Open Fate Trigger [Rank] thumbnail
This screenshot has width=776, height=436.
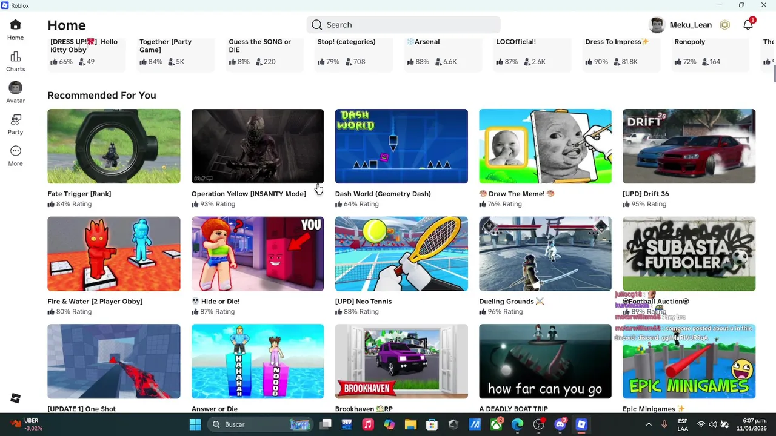tap(114, 146)
